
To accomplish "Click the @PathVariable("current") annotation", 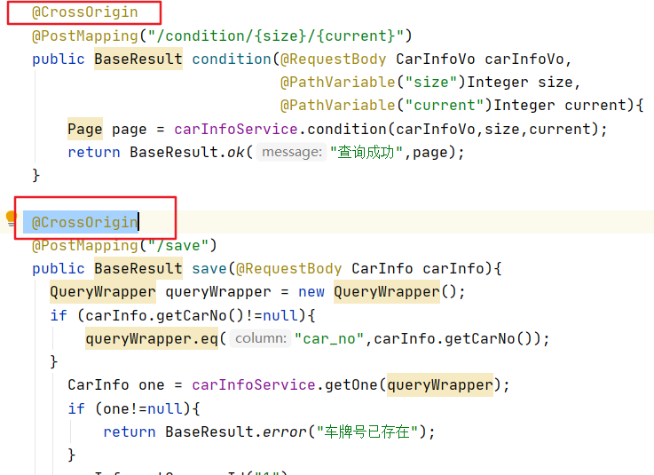I will 386,105.
